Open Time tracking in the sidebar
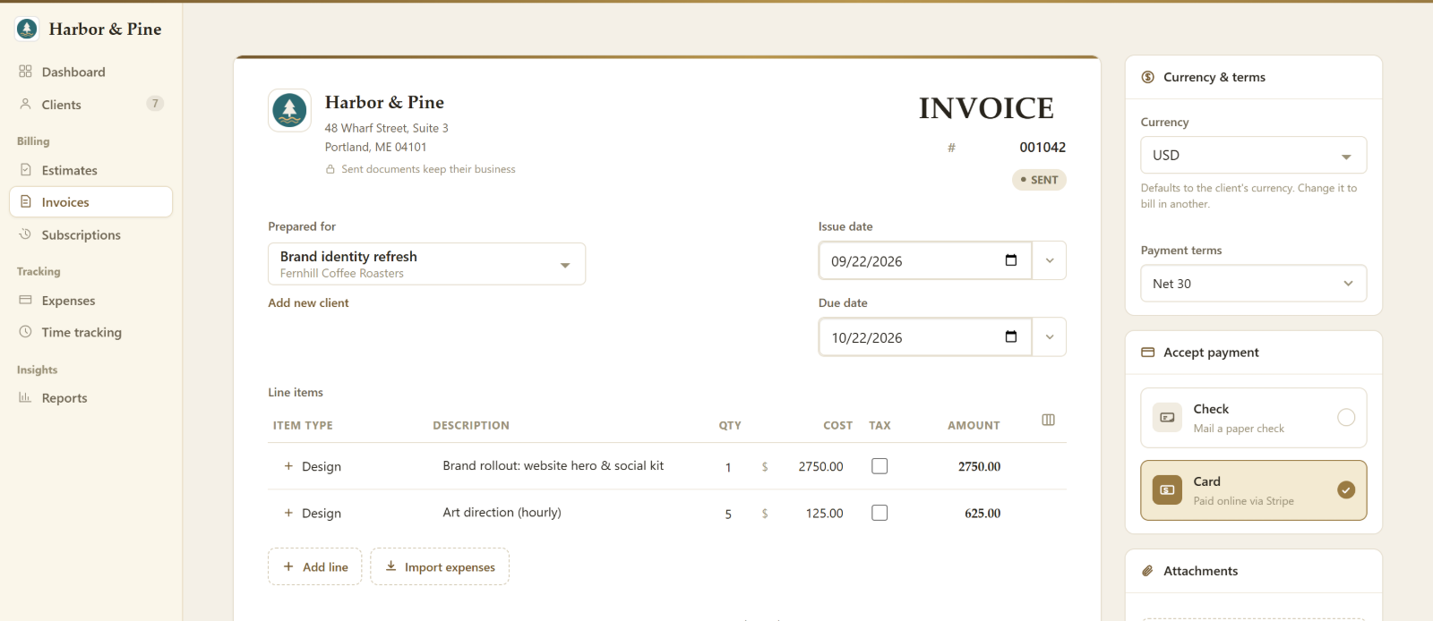 90,332
